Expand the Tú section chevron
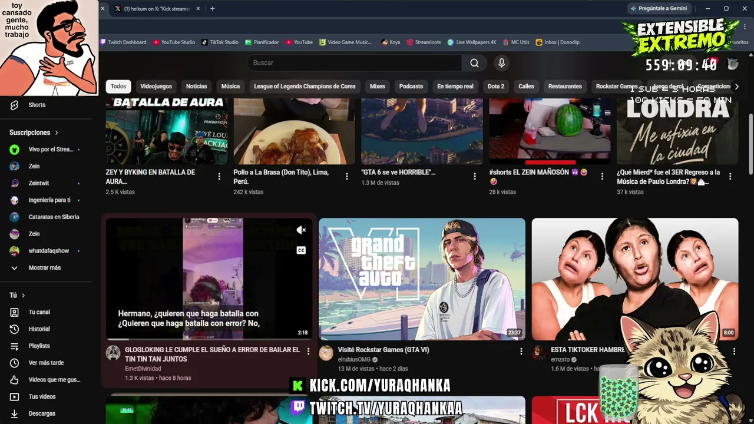The height and width of the screenshot is (424, 754). [x=24, y=296]
